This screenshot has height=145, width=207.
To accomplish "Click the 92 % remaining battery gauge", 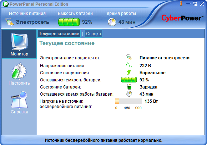I will 129,80.
